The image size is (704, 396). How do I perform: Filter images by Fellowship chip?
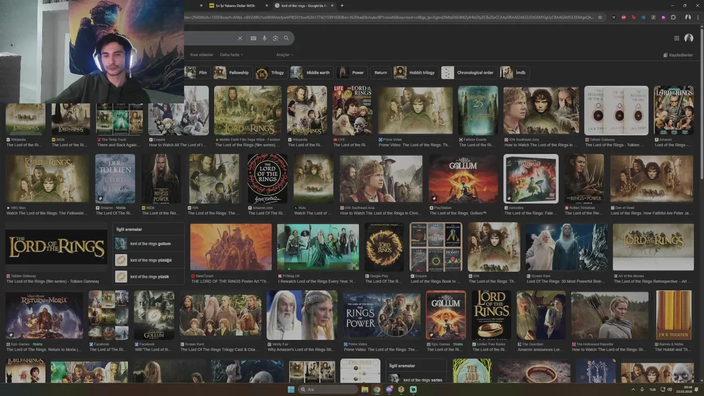click(x=233, y=73)
